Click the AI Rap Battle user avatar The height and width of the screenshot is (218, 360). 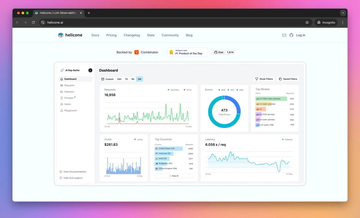(90, 70)
